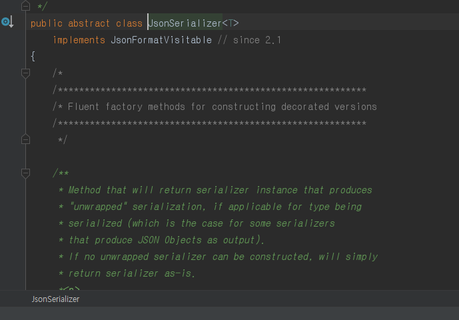The width and height of the screenshot is (459, 320).
Task: Collapse the Javadoc comment starting with /**
Action: tap(26, 173)
